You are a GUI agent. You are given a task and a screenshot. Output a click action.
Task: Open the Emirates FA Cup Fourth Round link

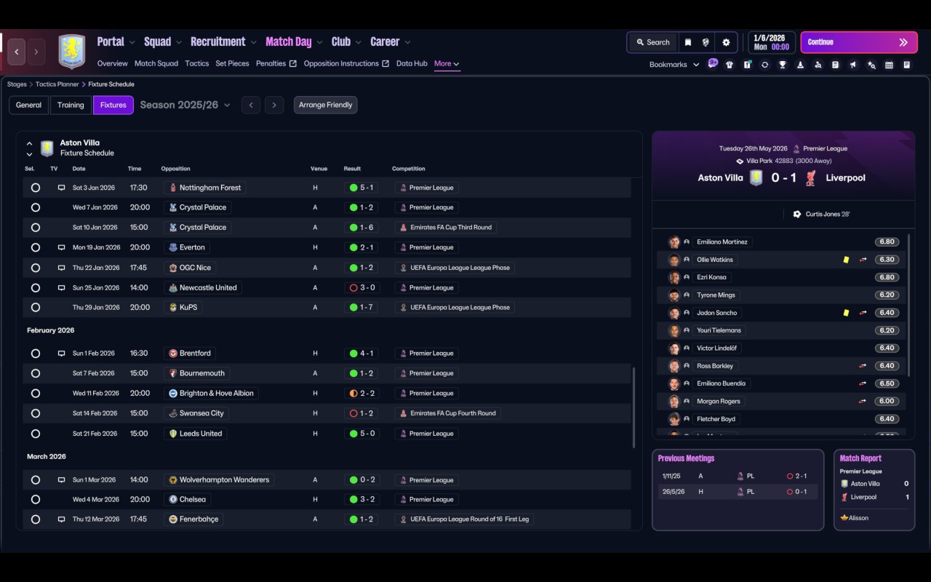click(448, 413)
